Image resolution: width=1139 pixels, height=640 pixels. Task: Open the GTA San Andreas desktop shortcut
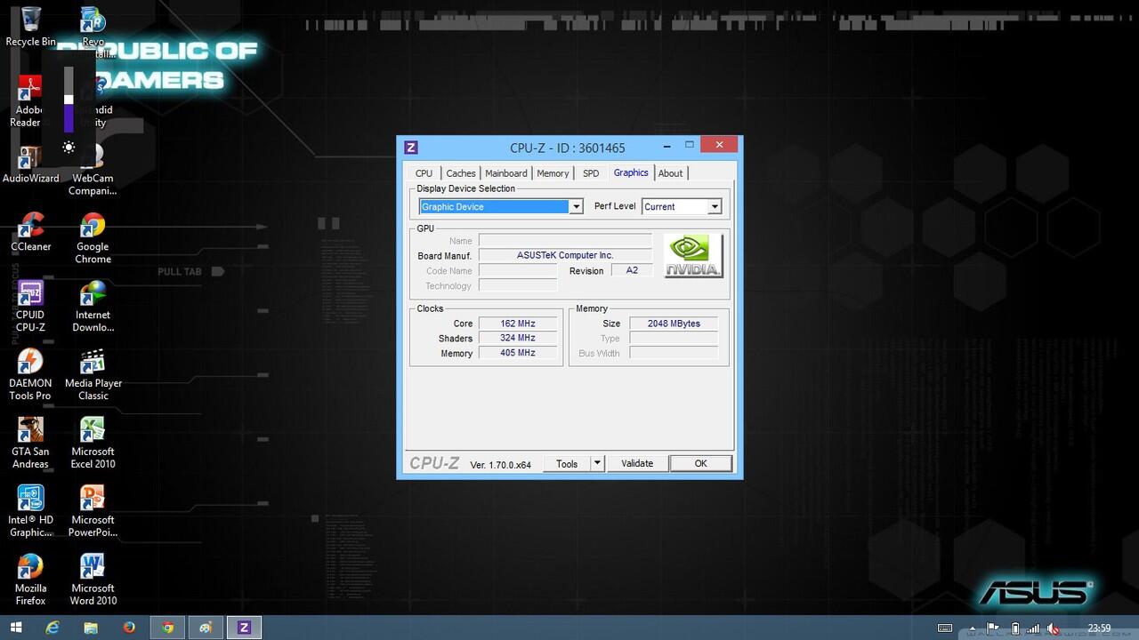pos(30,444)
